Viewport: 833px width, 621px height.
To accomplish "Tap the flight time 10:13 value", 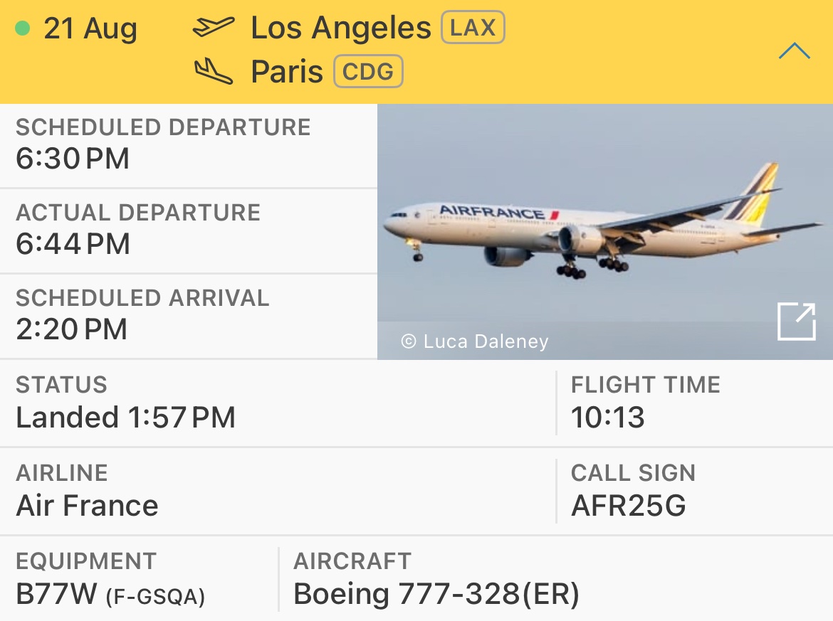I will 608,417.
